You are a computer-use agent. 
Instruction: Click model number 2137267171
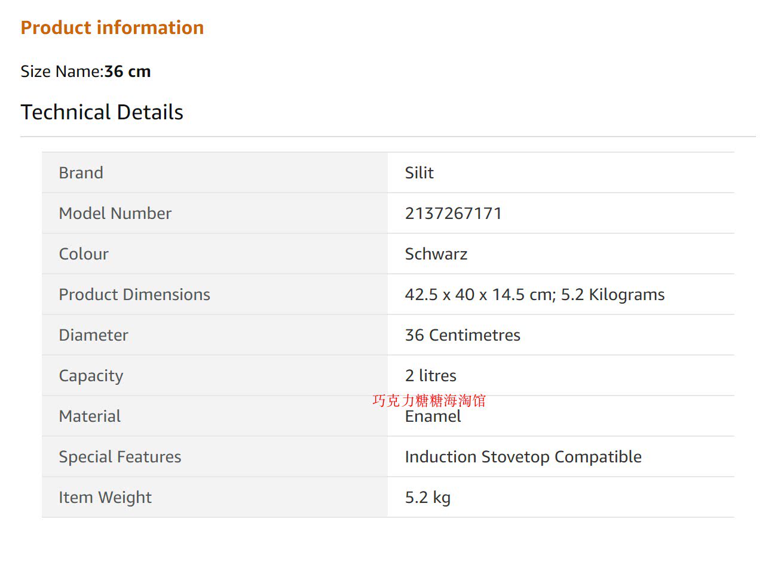click(x=453, y=214)
